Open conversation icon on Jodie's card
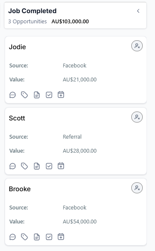The width and height of the screenshot is (155, 251). pos(13,95)
